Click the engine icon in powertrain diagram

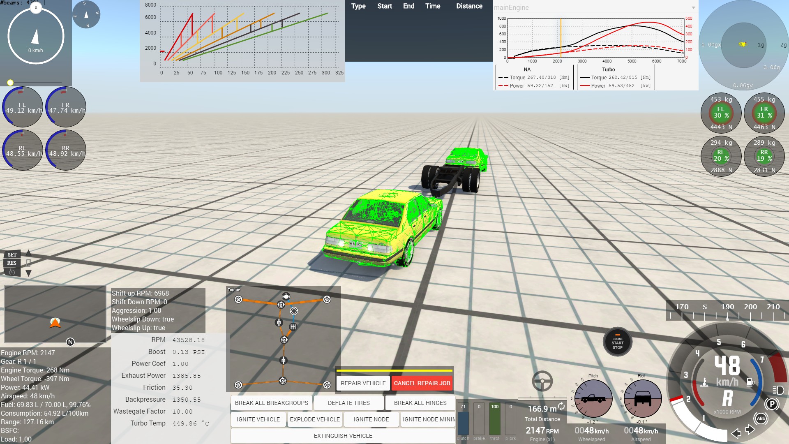(286, 296)
